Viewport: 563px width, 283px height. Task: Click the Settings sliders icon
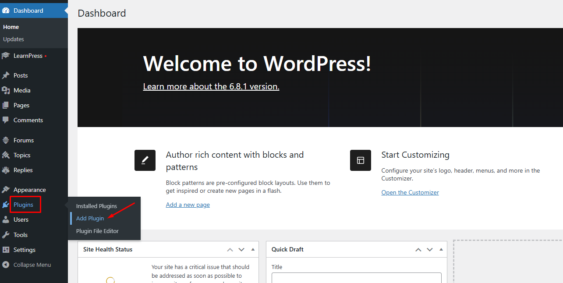coord(6,250)
